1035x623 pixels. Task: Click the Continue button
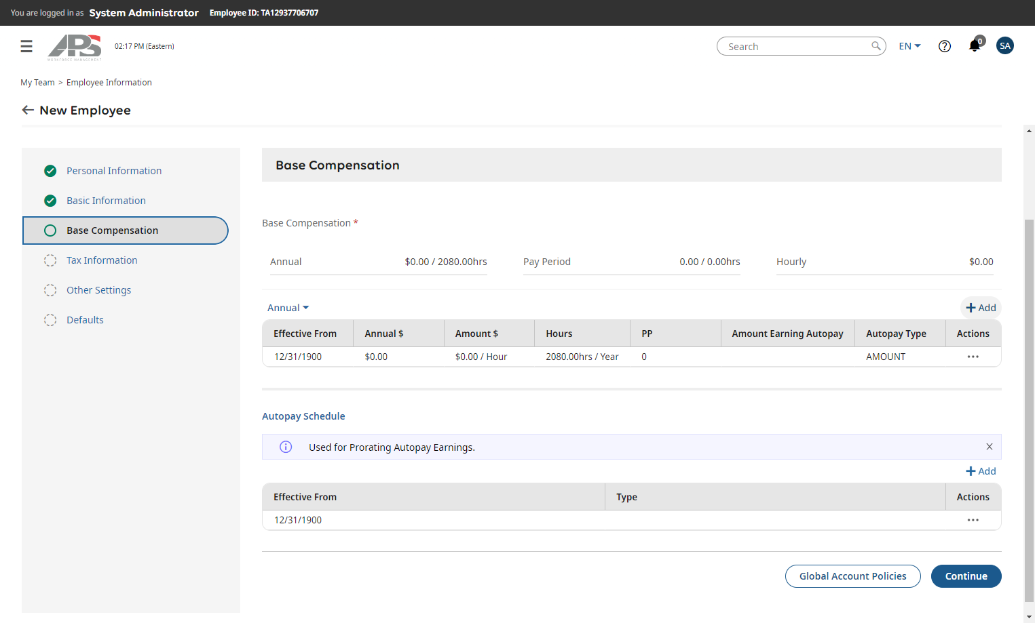pos(966,576)
